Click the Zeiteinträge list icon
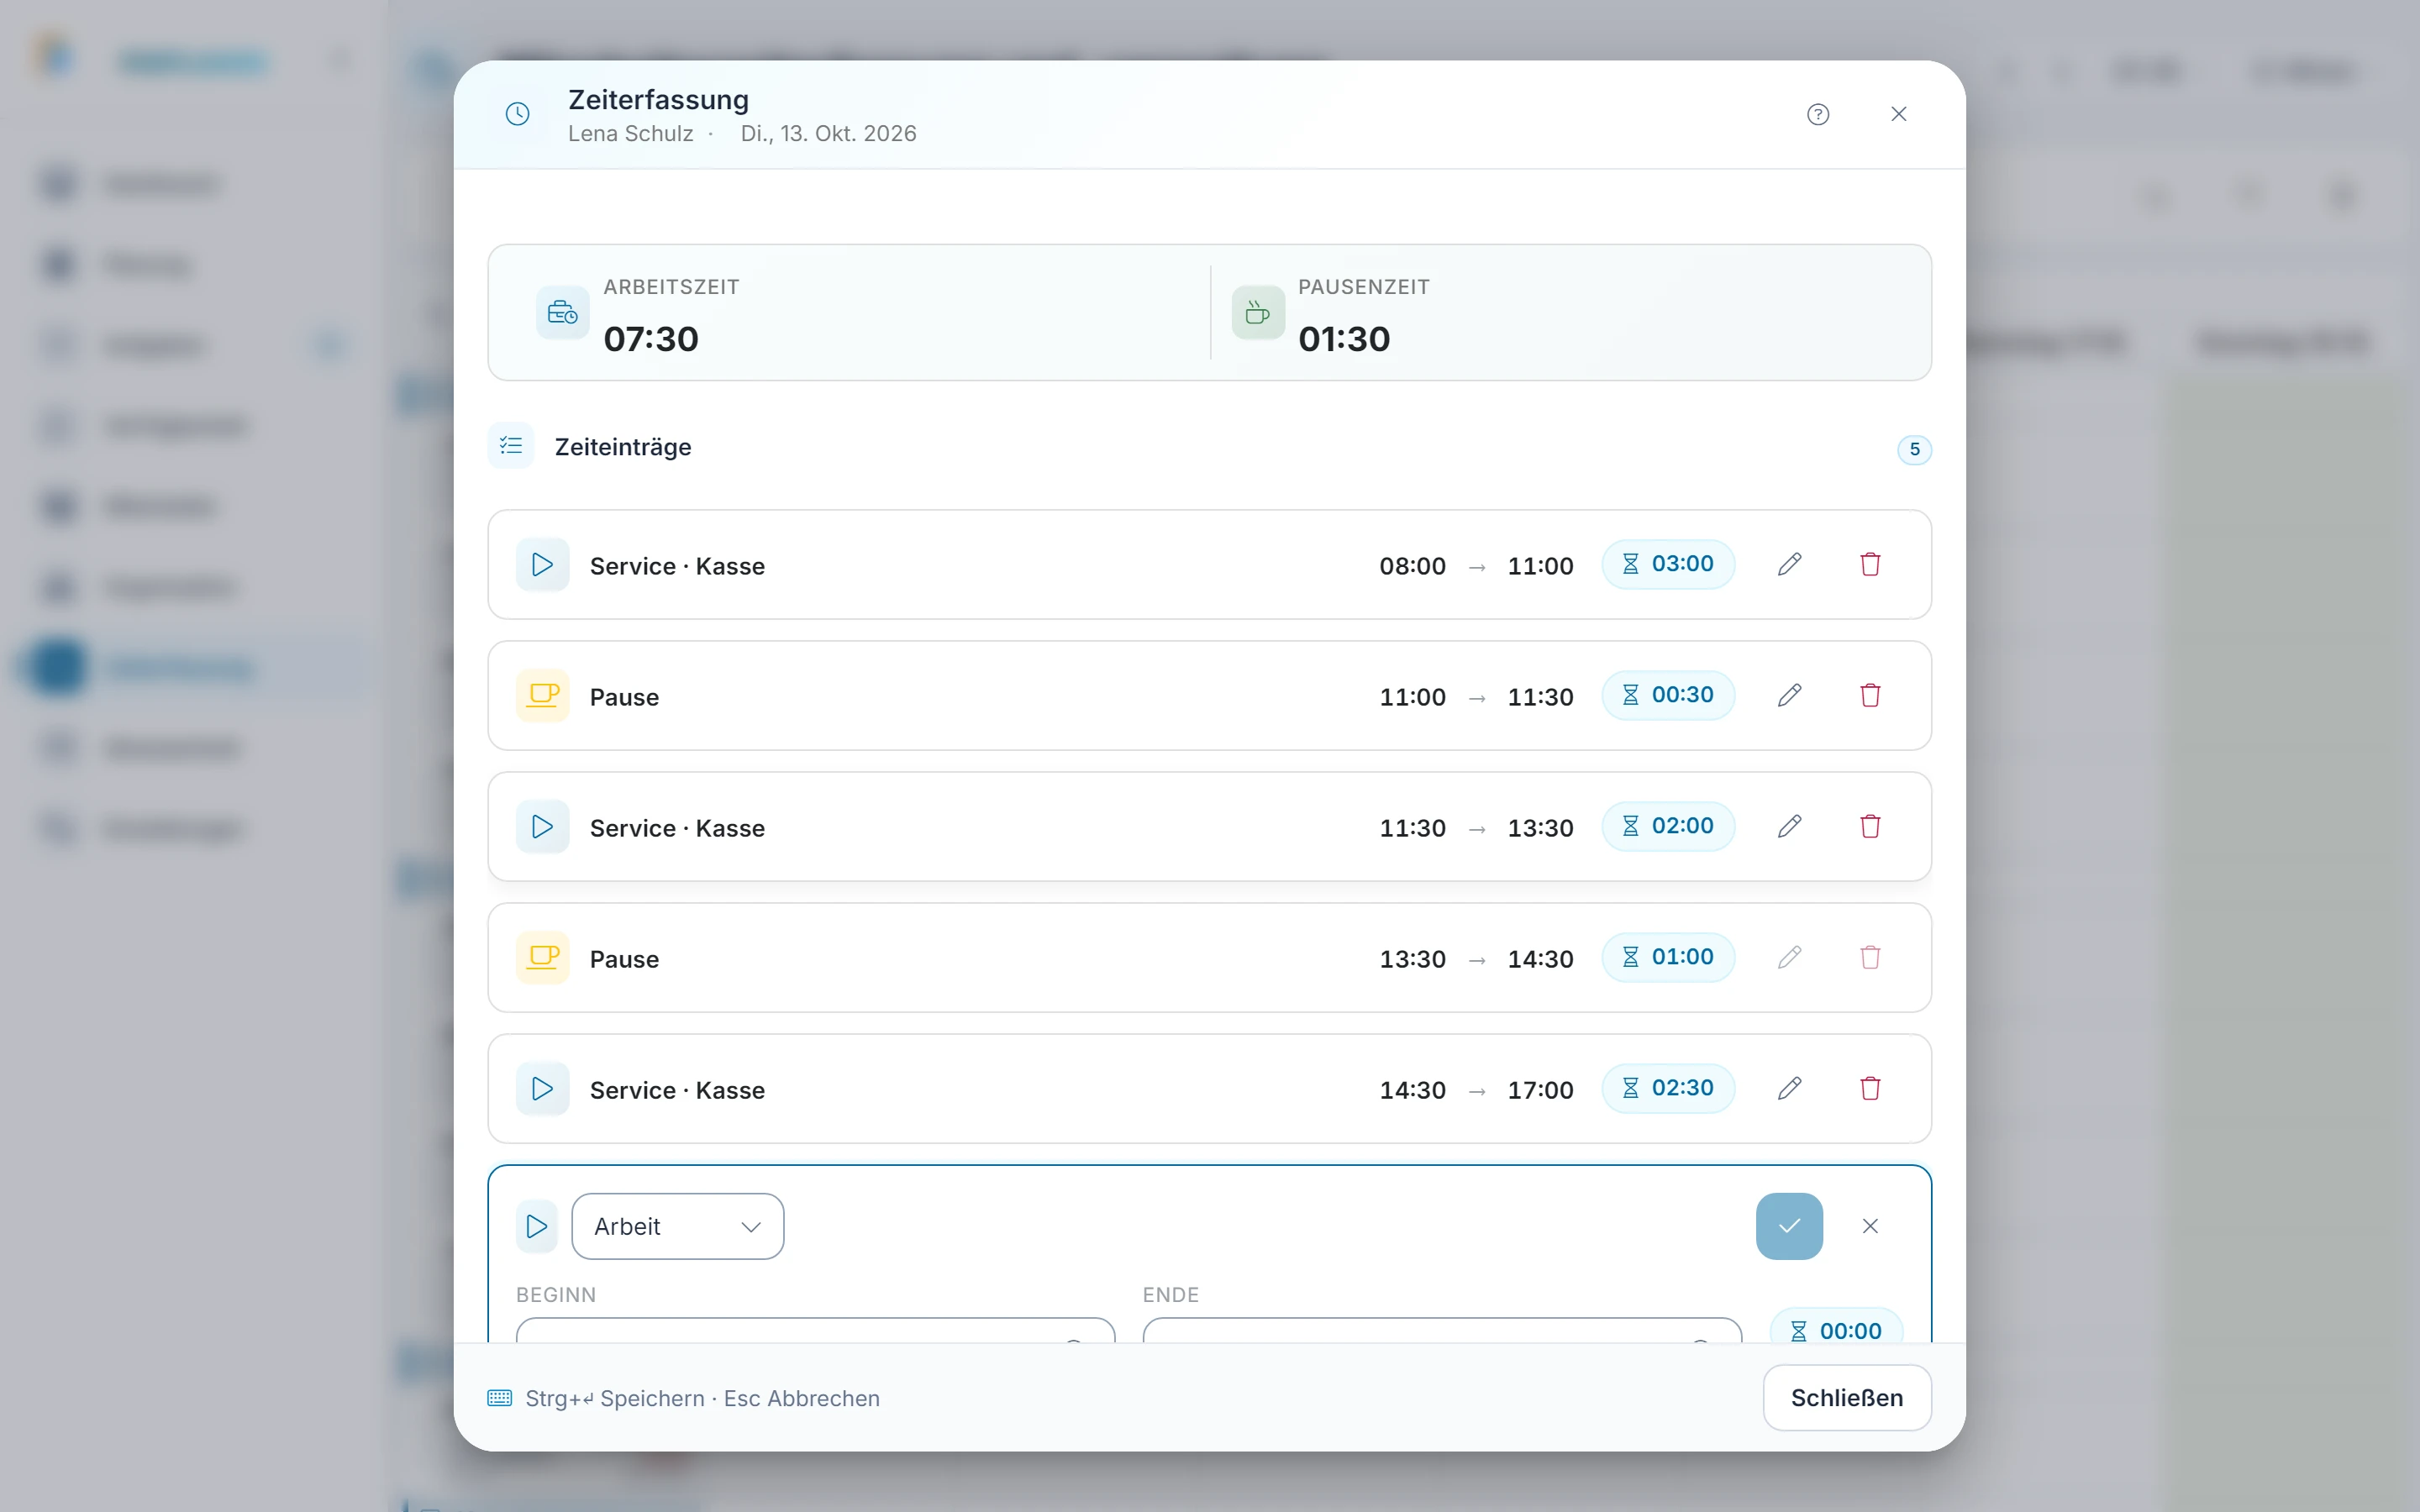Image resolution: width=2420 pixels, height=1512 pixels. 511,446
